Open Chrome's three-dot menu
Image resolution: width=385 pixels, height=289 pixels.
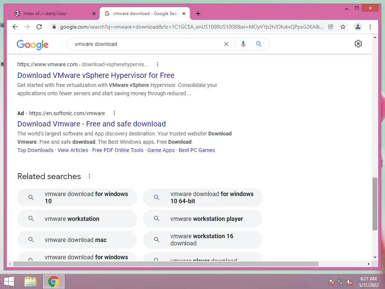pyautogui.click(x=370, y=27)
